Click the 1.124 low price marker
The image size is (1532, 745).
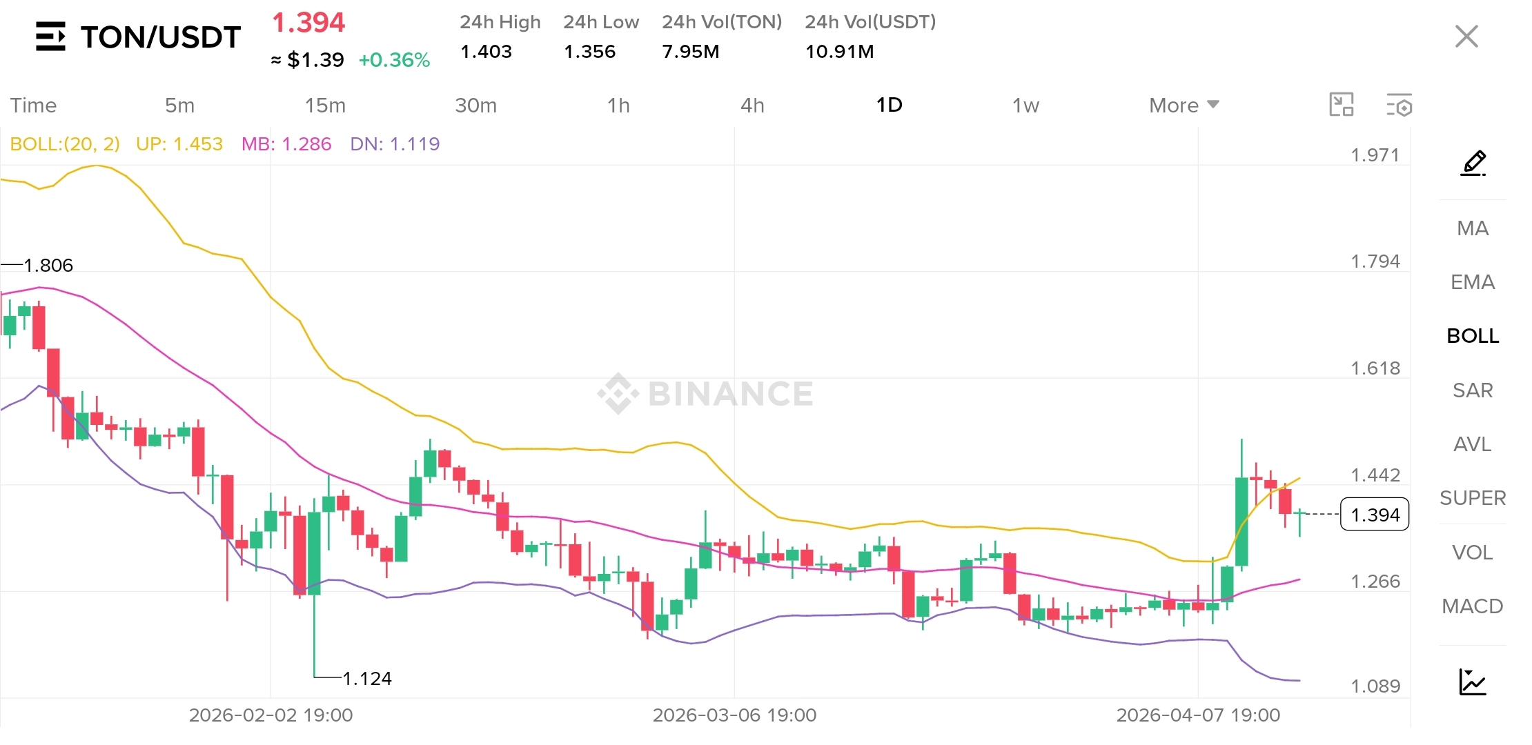click(366, 679)
